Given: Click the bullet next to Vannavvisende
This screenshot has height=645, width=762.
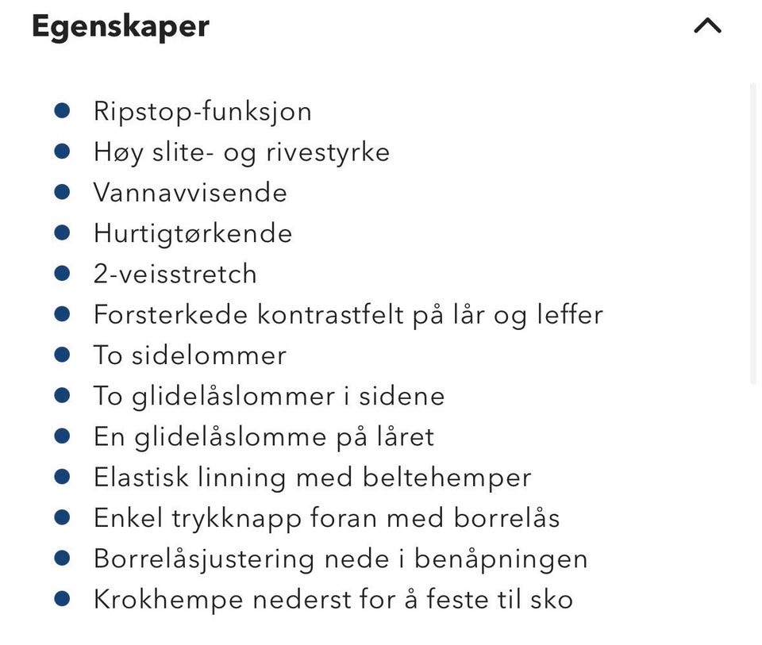Looking at the screenshot, I should (62, 192).
